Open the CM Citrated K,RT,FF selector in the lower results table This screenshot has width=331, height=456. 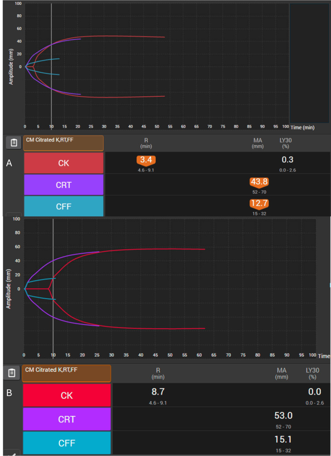coord(66,373)
